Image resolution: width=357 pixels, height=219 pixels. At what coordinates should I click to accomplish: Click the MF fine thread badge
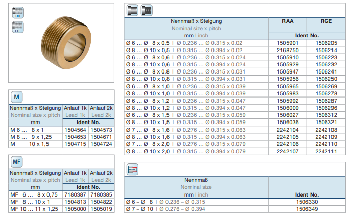pos(17,162)
